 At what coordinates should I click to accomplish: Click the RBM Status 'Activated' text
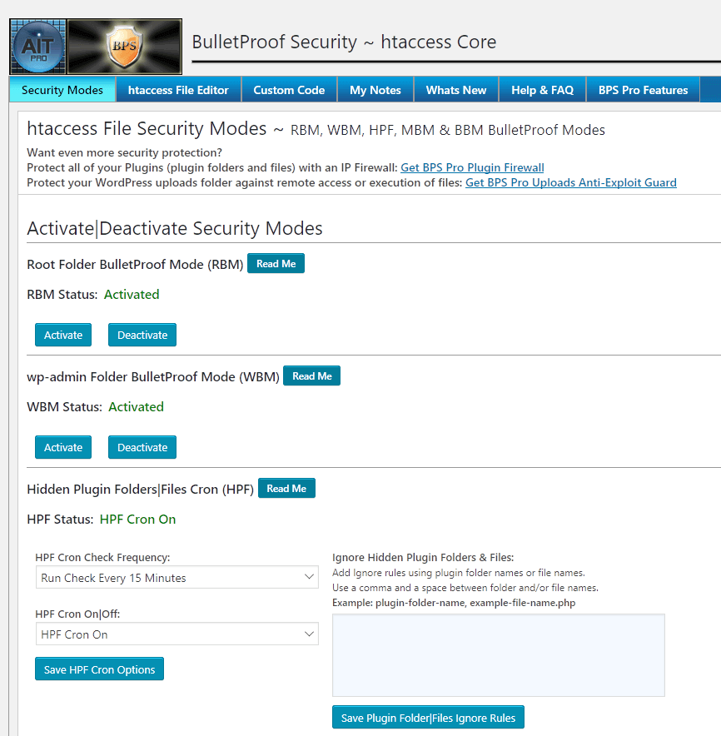click(132, 294)
